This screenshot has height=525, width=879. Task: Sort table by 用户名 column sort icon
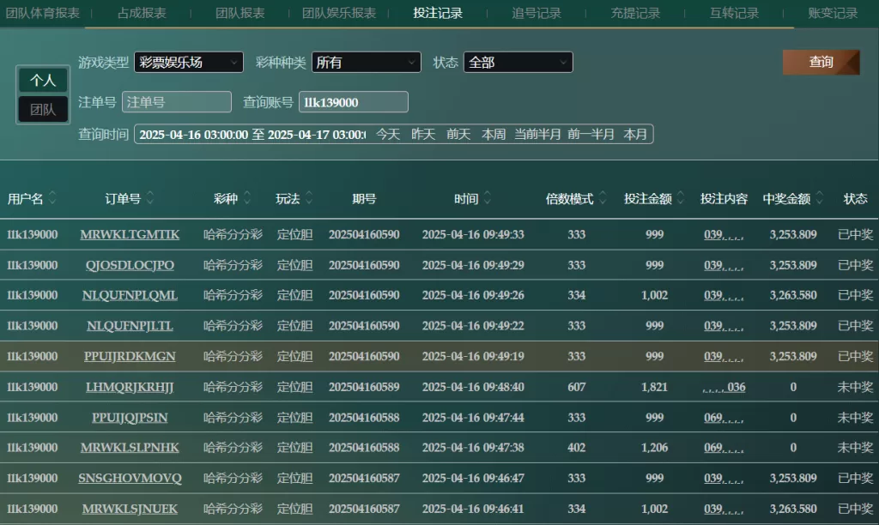click(52, 198)
